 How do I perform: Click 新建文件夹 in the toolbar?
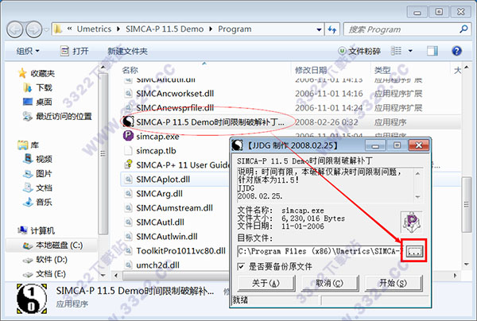click(x=128, y=51)
